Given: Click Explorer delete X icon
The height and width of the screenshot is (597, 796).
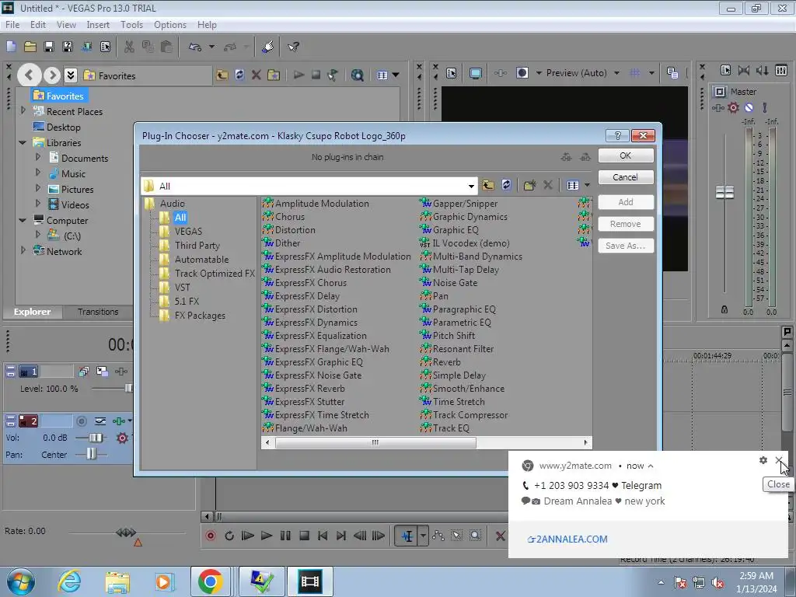Looking at the screenshot, I should [257, 75].
